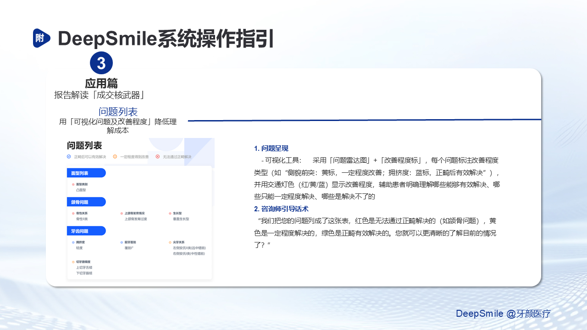Click the blue marker beside 拥挤度
This screenshot has width=587, height=330.
click(x=73, y=242)
